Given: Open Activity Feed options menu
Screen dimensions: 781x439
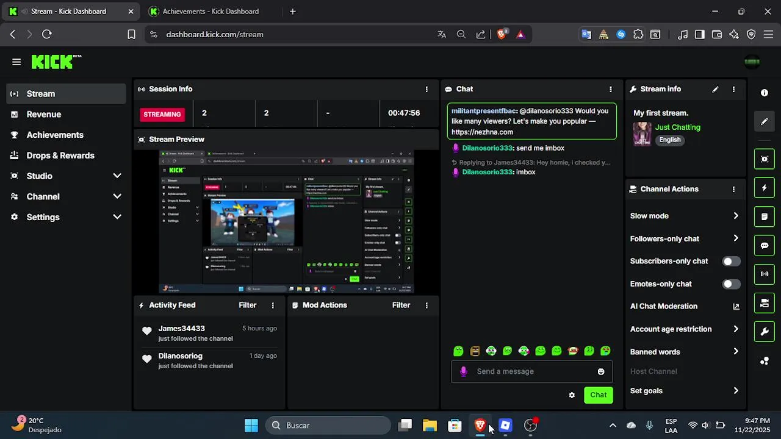Looking at the screenshot, I should 273,305.
